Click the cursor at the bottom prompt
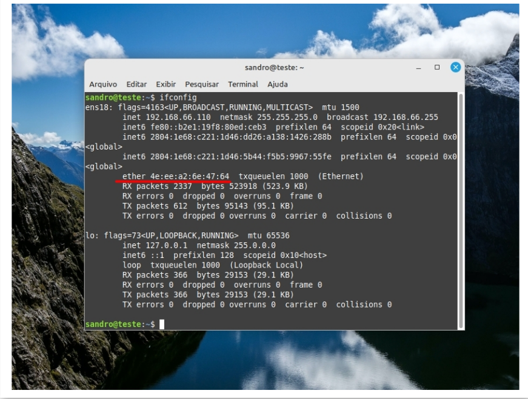Image resolution: width=528 pixels, height=399 pixels. [x=162, y=325]
